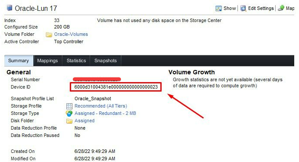Click the Top Controller value
Image resolution: width=299 pixels, height=162 pixels.
[68, 41]
